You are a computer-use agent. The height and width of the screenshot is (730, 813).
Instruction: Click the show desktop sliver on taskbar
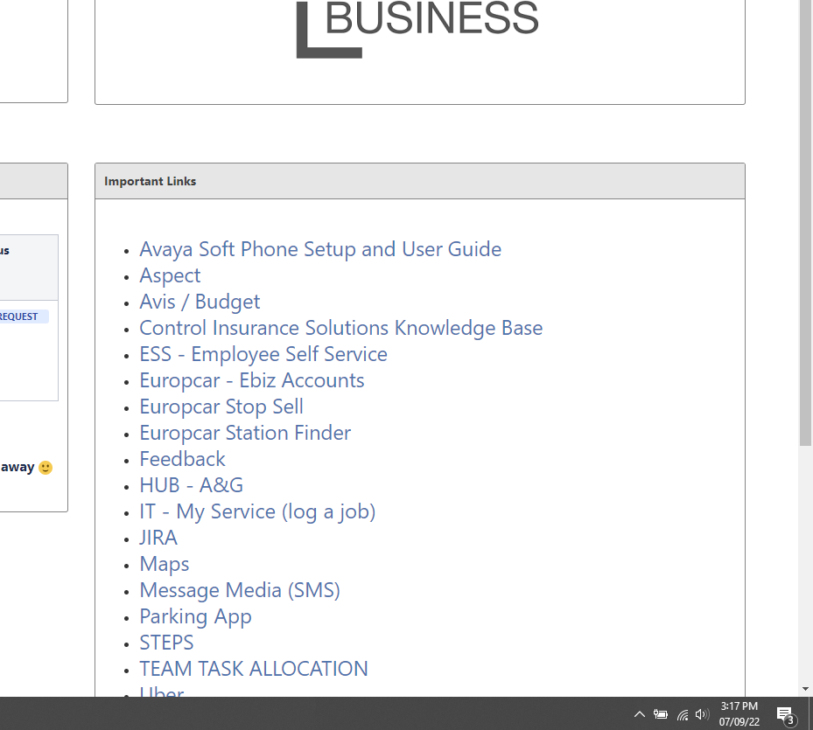tap(810, 713)
